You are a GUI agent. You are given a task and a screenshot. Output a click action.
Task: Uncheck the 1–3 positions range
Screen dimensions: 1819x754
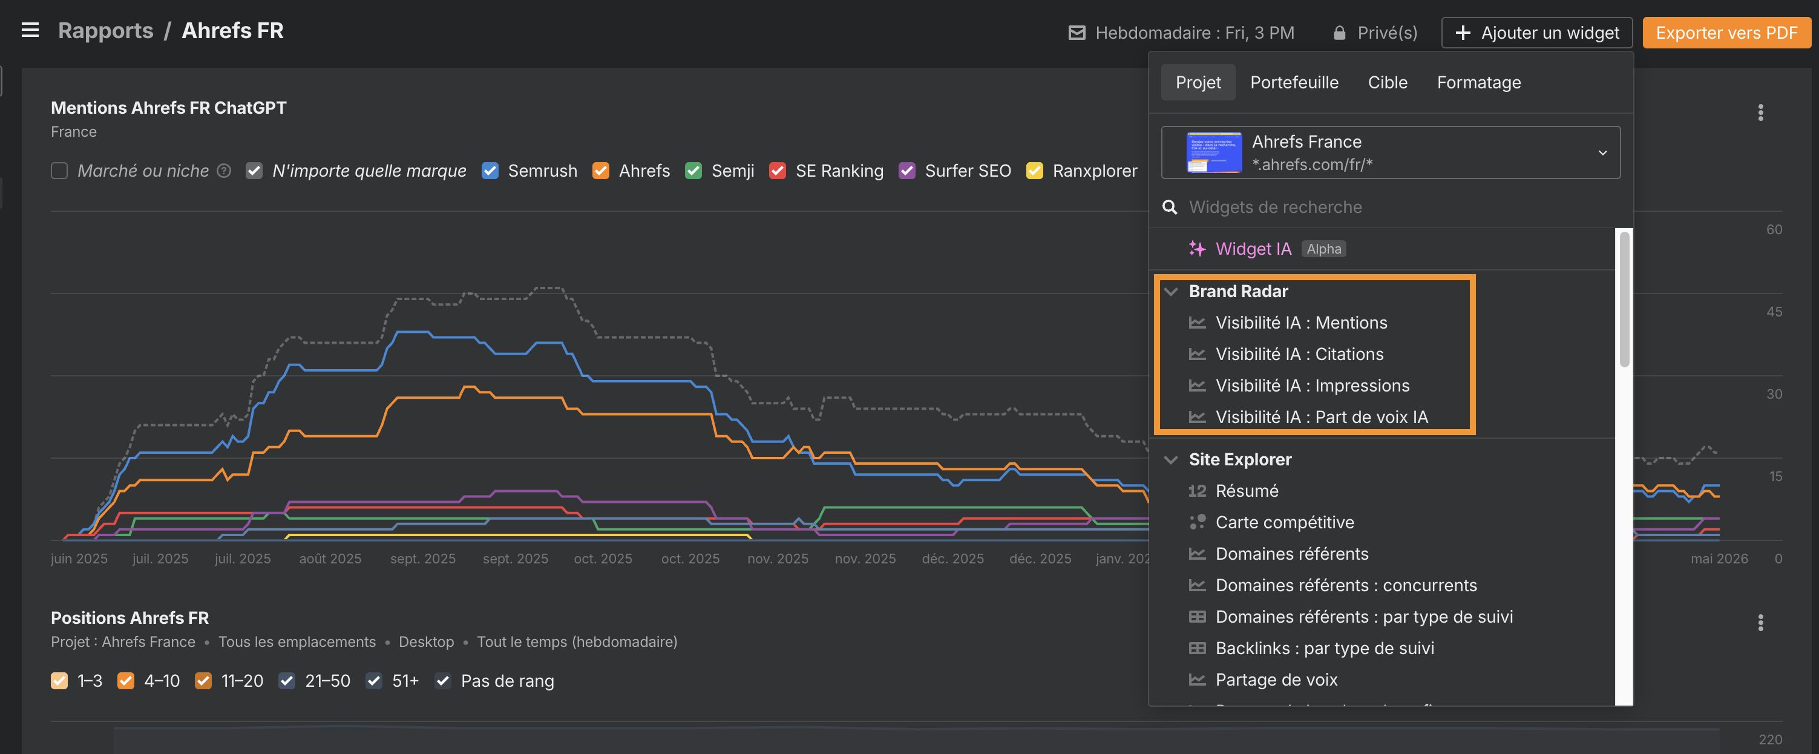point(59,681)
